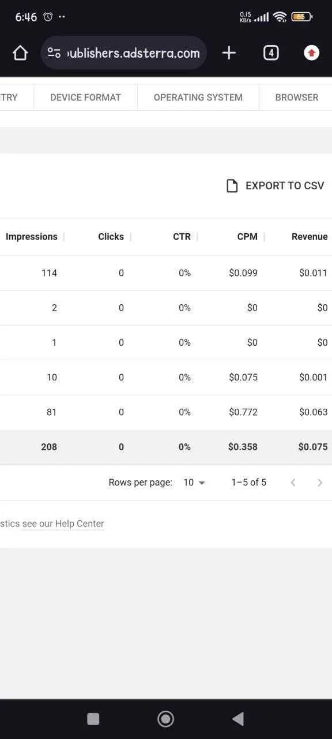Select the 114 impressions cell
This screenshot has height=739, width=332.
point(49,273)
